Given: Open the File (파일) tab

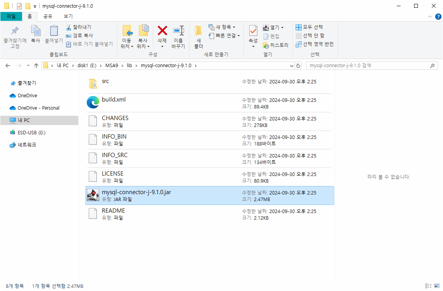Looking at the screenshot, I should coord(11,16).
